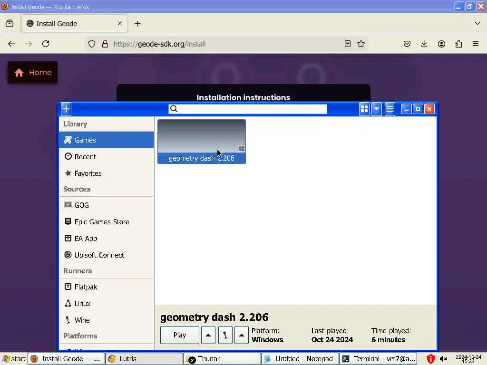Screen dimensions: 487x365
Task: Add a game with Lutris plus button
Action: 66,109
